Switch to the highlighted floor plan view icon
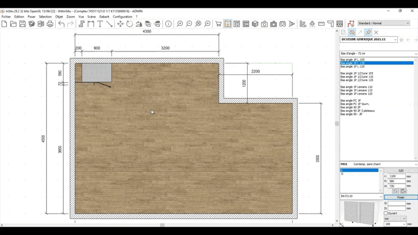418x235 pixels. (228, 24)
